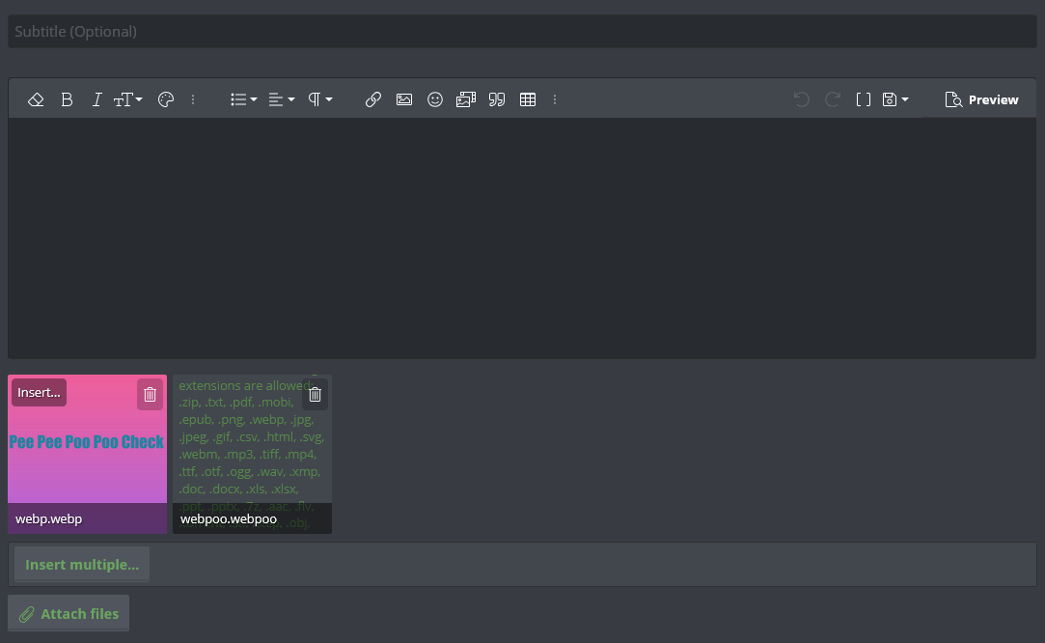Click the Remove formatting eraser icon
Image resolution: width=1045 pixels, height=643 pixels.
(x=36, y=99)
